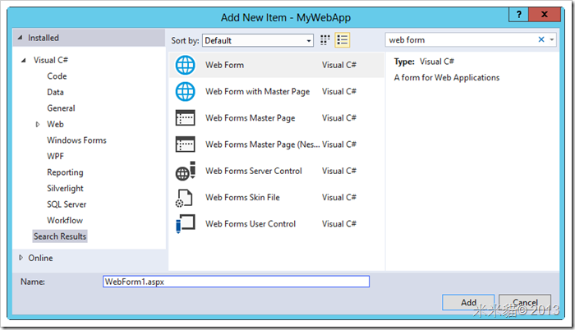Switch to small icons view
The height and width of the screenshot is (330, 575).
325,40
